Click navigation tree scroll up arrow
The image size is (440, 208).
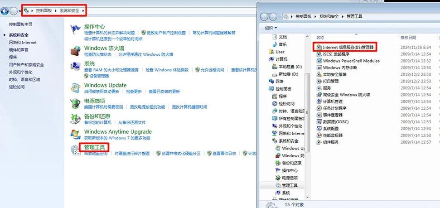(307, 37)
